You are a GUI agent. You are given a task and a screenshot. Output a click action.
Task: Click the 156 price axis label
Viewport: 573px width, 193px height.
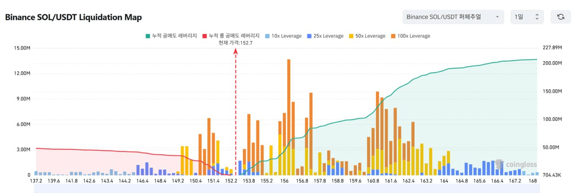click(284, 181)
